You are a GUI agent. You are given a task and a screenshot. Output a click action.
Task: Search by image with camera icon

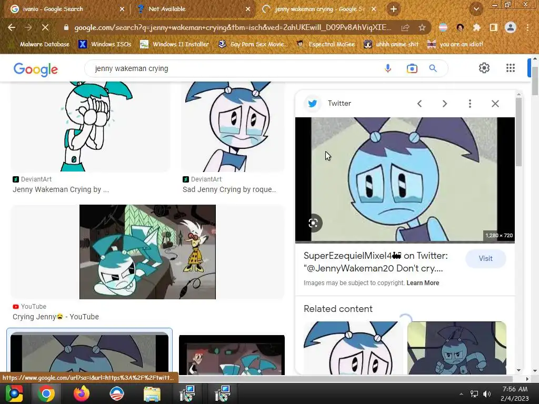(412, 68)
